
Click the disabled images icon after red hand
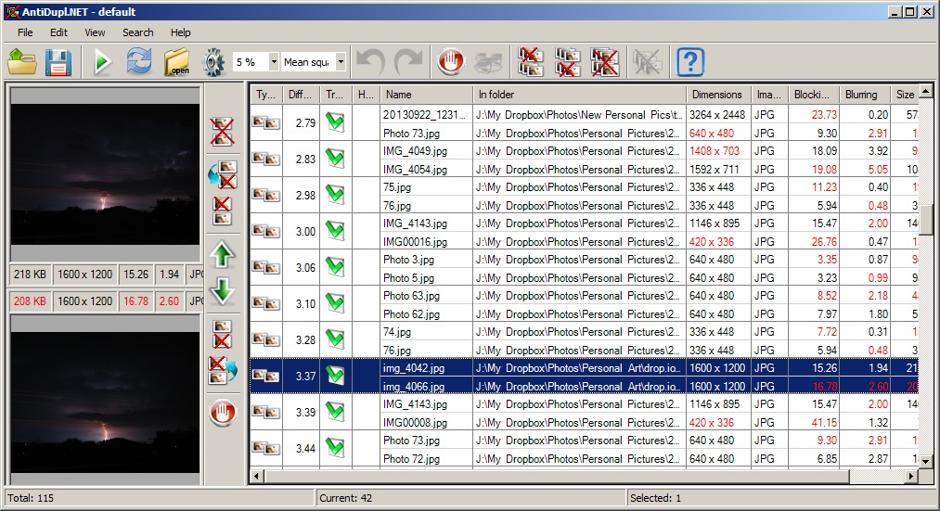point(489,62)
